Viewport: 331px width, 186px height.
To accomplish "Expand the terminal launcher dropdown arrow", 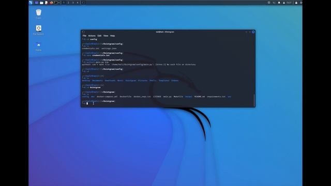I will 59,3.
